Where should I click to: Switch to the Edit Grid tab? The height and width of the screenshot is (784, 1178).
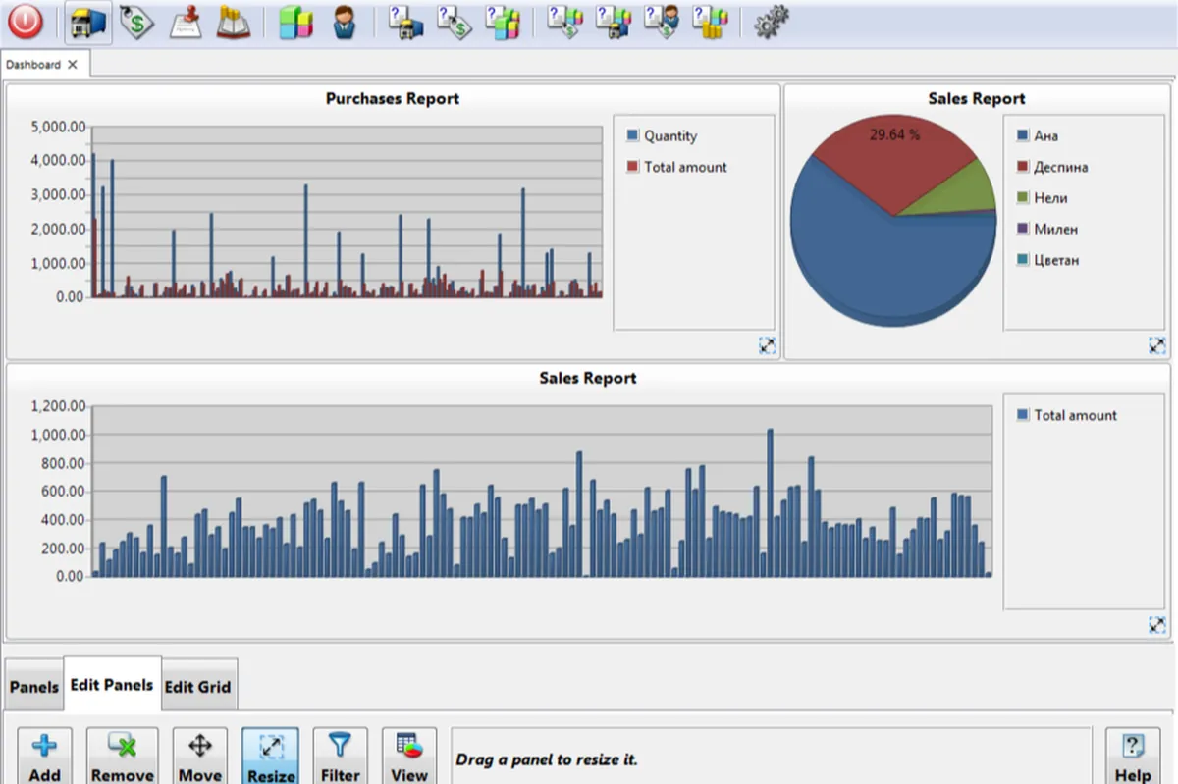198,687
